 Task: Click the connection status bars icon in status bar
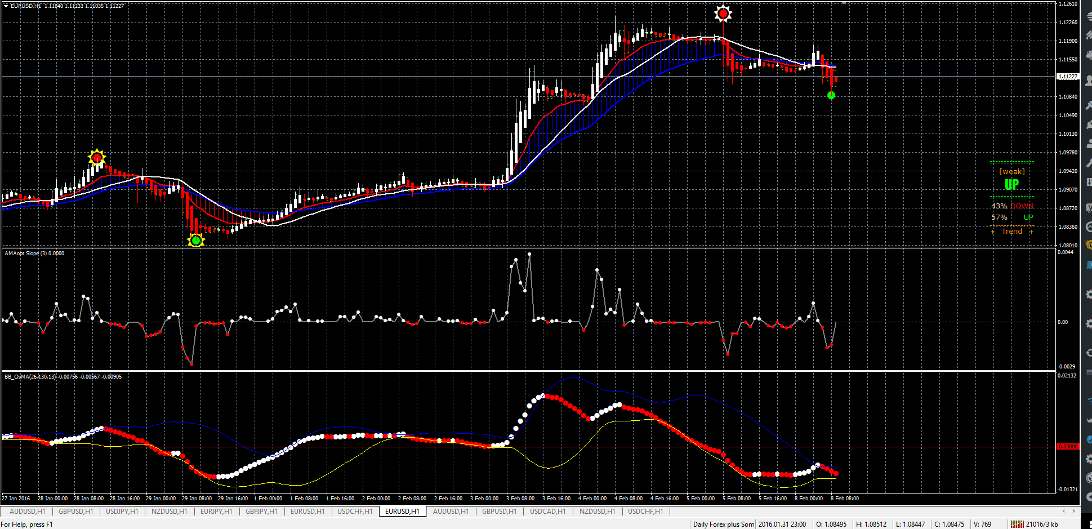[1017, 524]
